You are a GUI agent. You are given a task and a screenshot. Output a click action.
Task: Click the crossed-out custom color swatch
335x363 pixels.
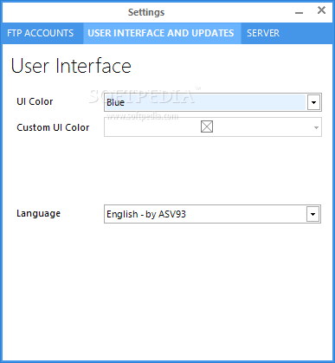click(207, 126)
